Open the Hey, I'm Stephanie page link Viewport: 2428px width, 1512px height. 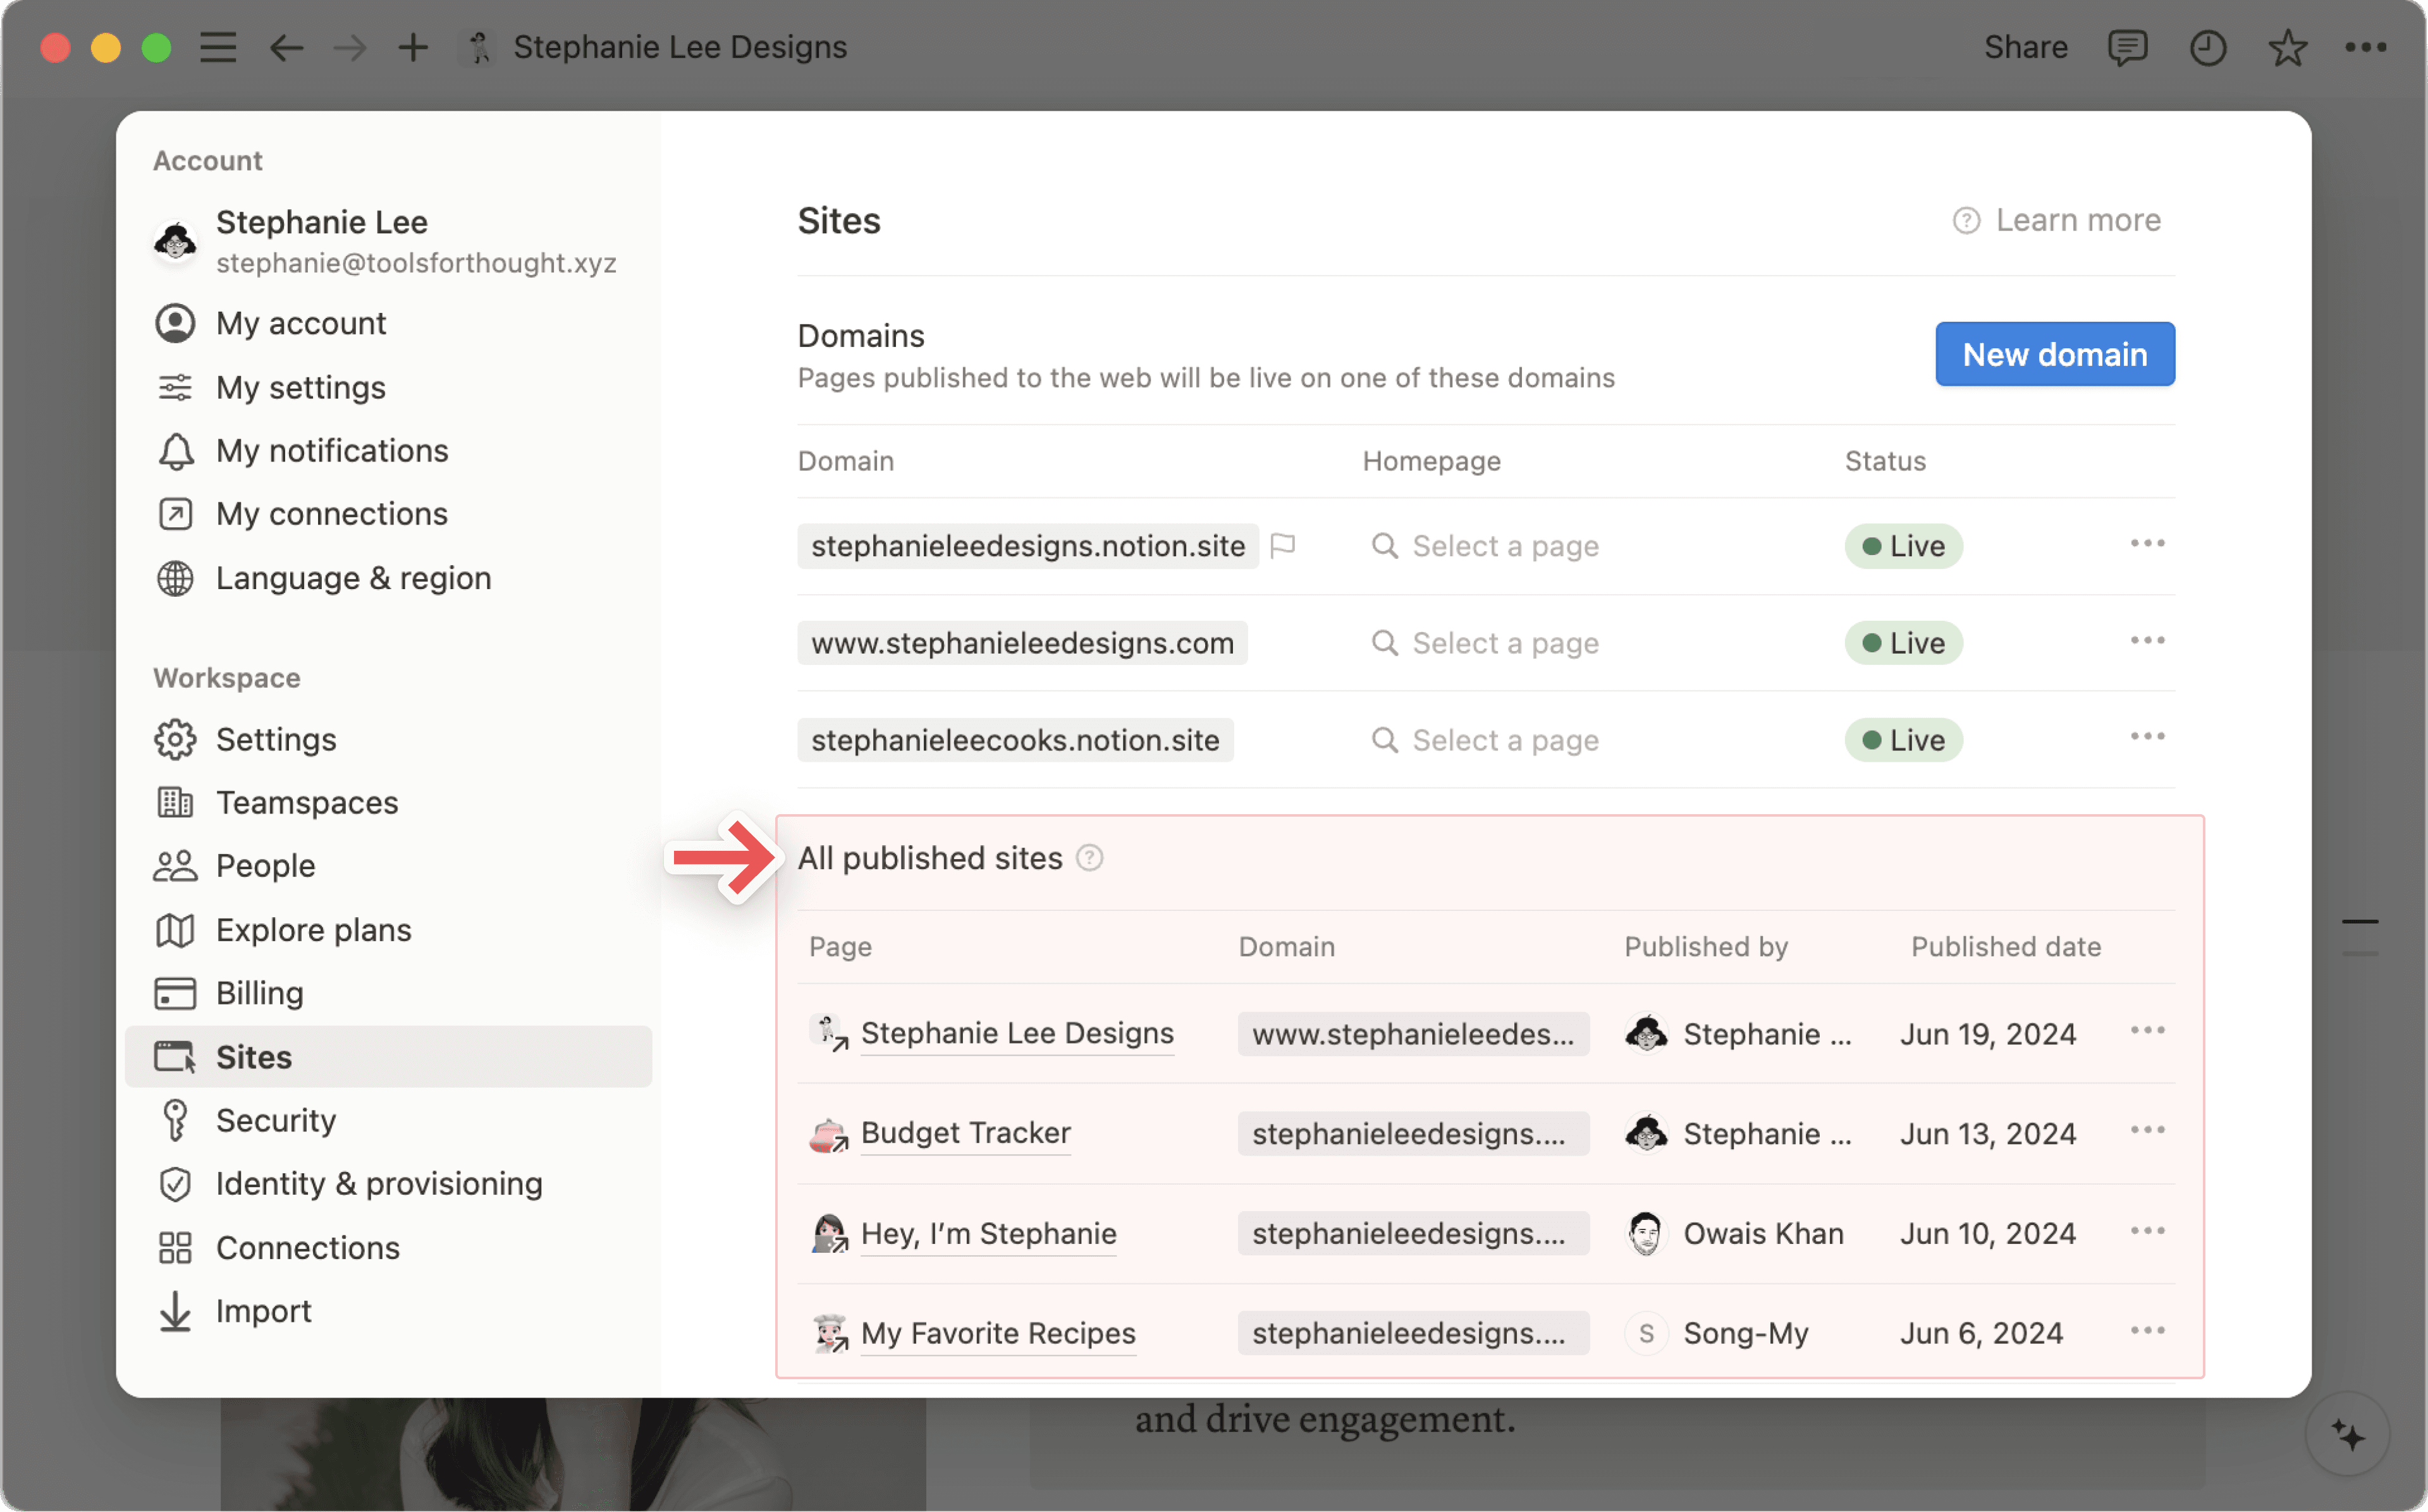(x=988, y=1233)
